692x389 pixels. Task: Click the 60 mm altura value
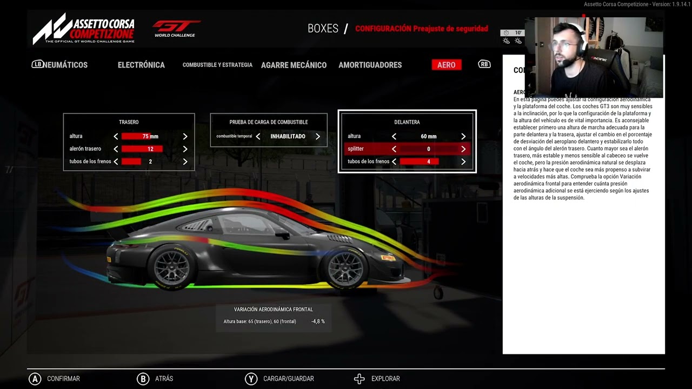click(x=429, y=137)
